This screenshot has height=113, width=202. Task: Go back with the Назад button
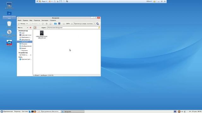22,24
